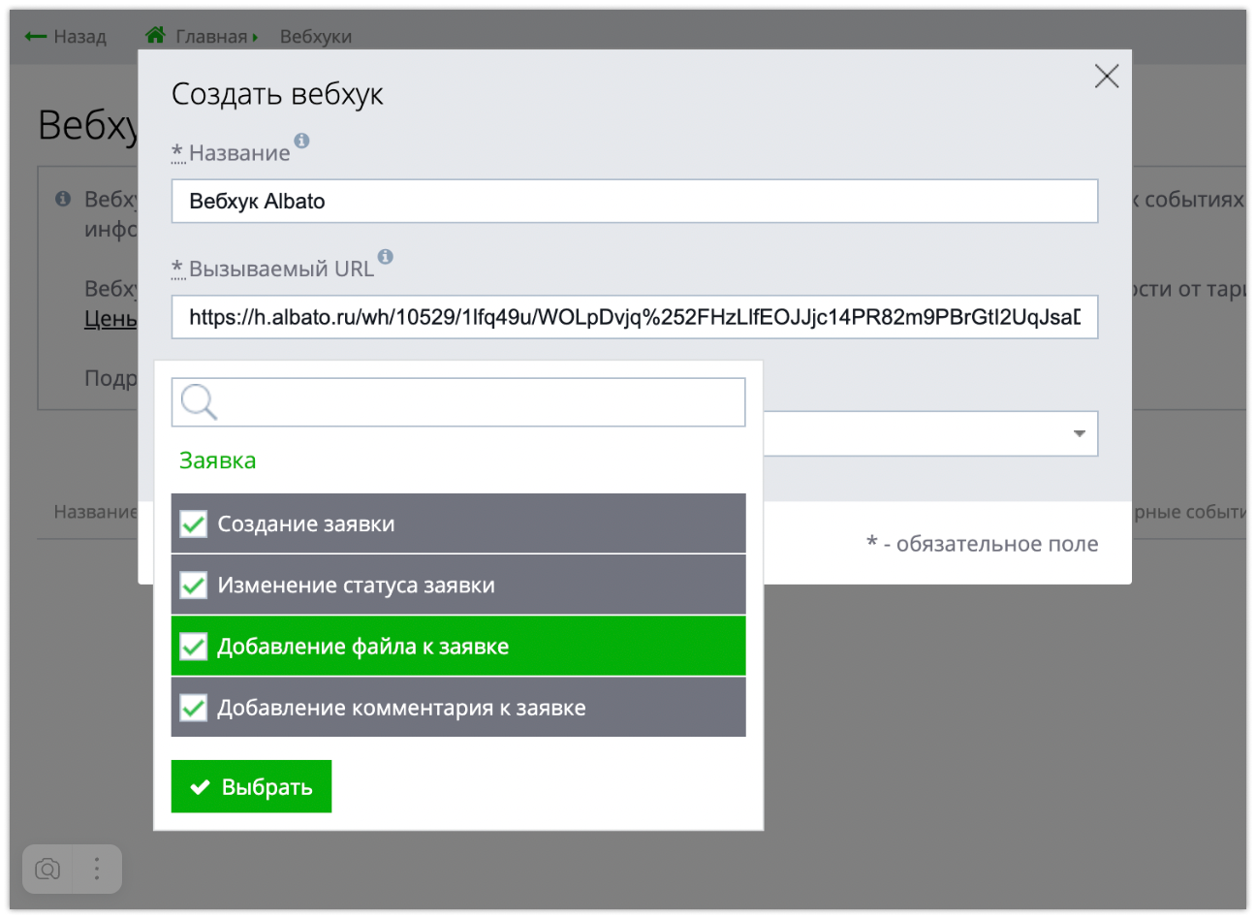The width and height of the screenshot is (1256, 919).
Task: Collapse the Заявка group header
Action: tap(218, 460)
